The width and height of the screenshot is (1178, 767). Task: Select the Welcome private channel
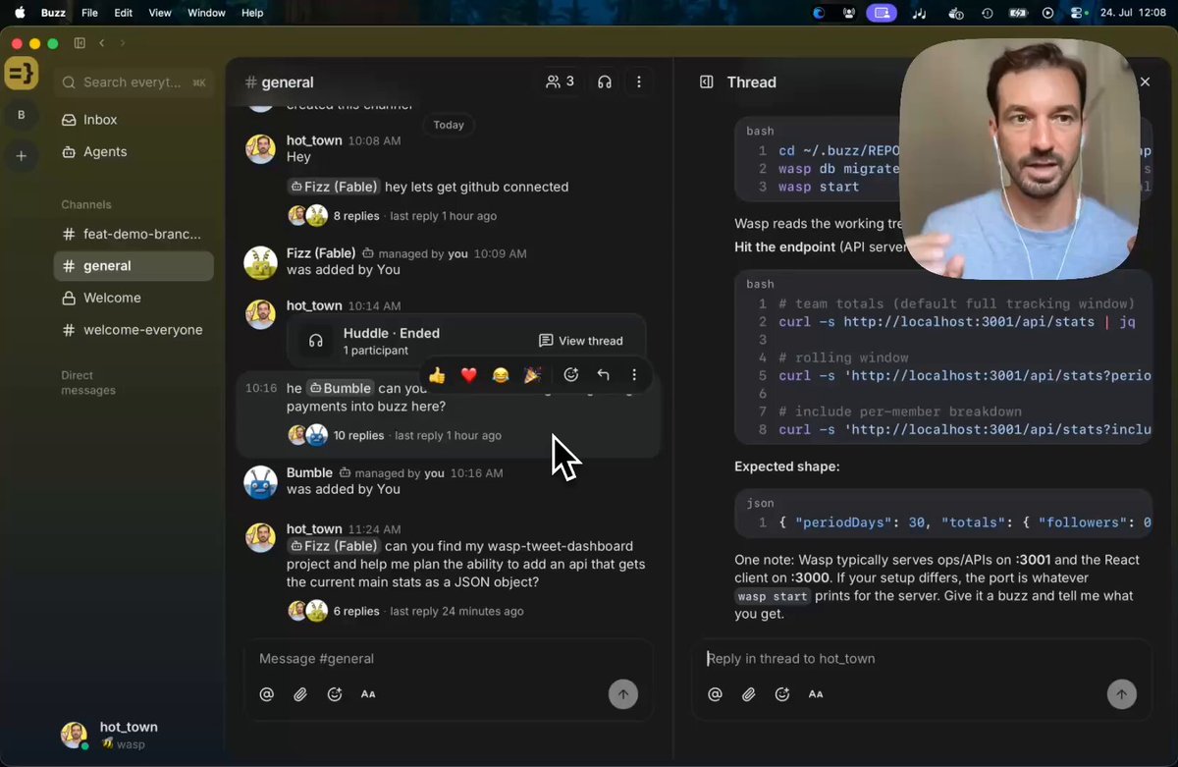(134, 298)
